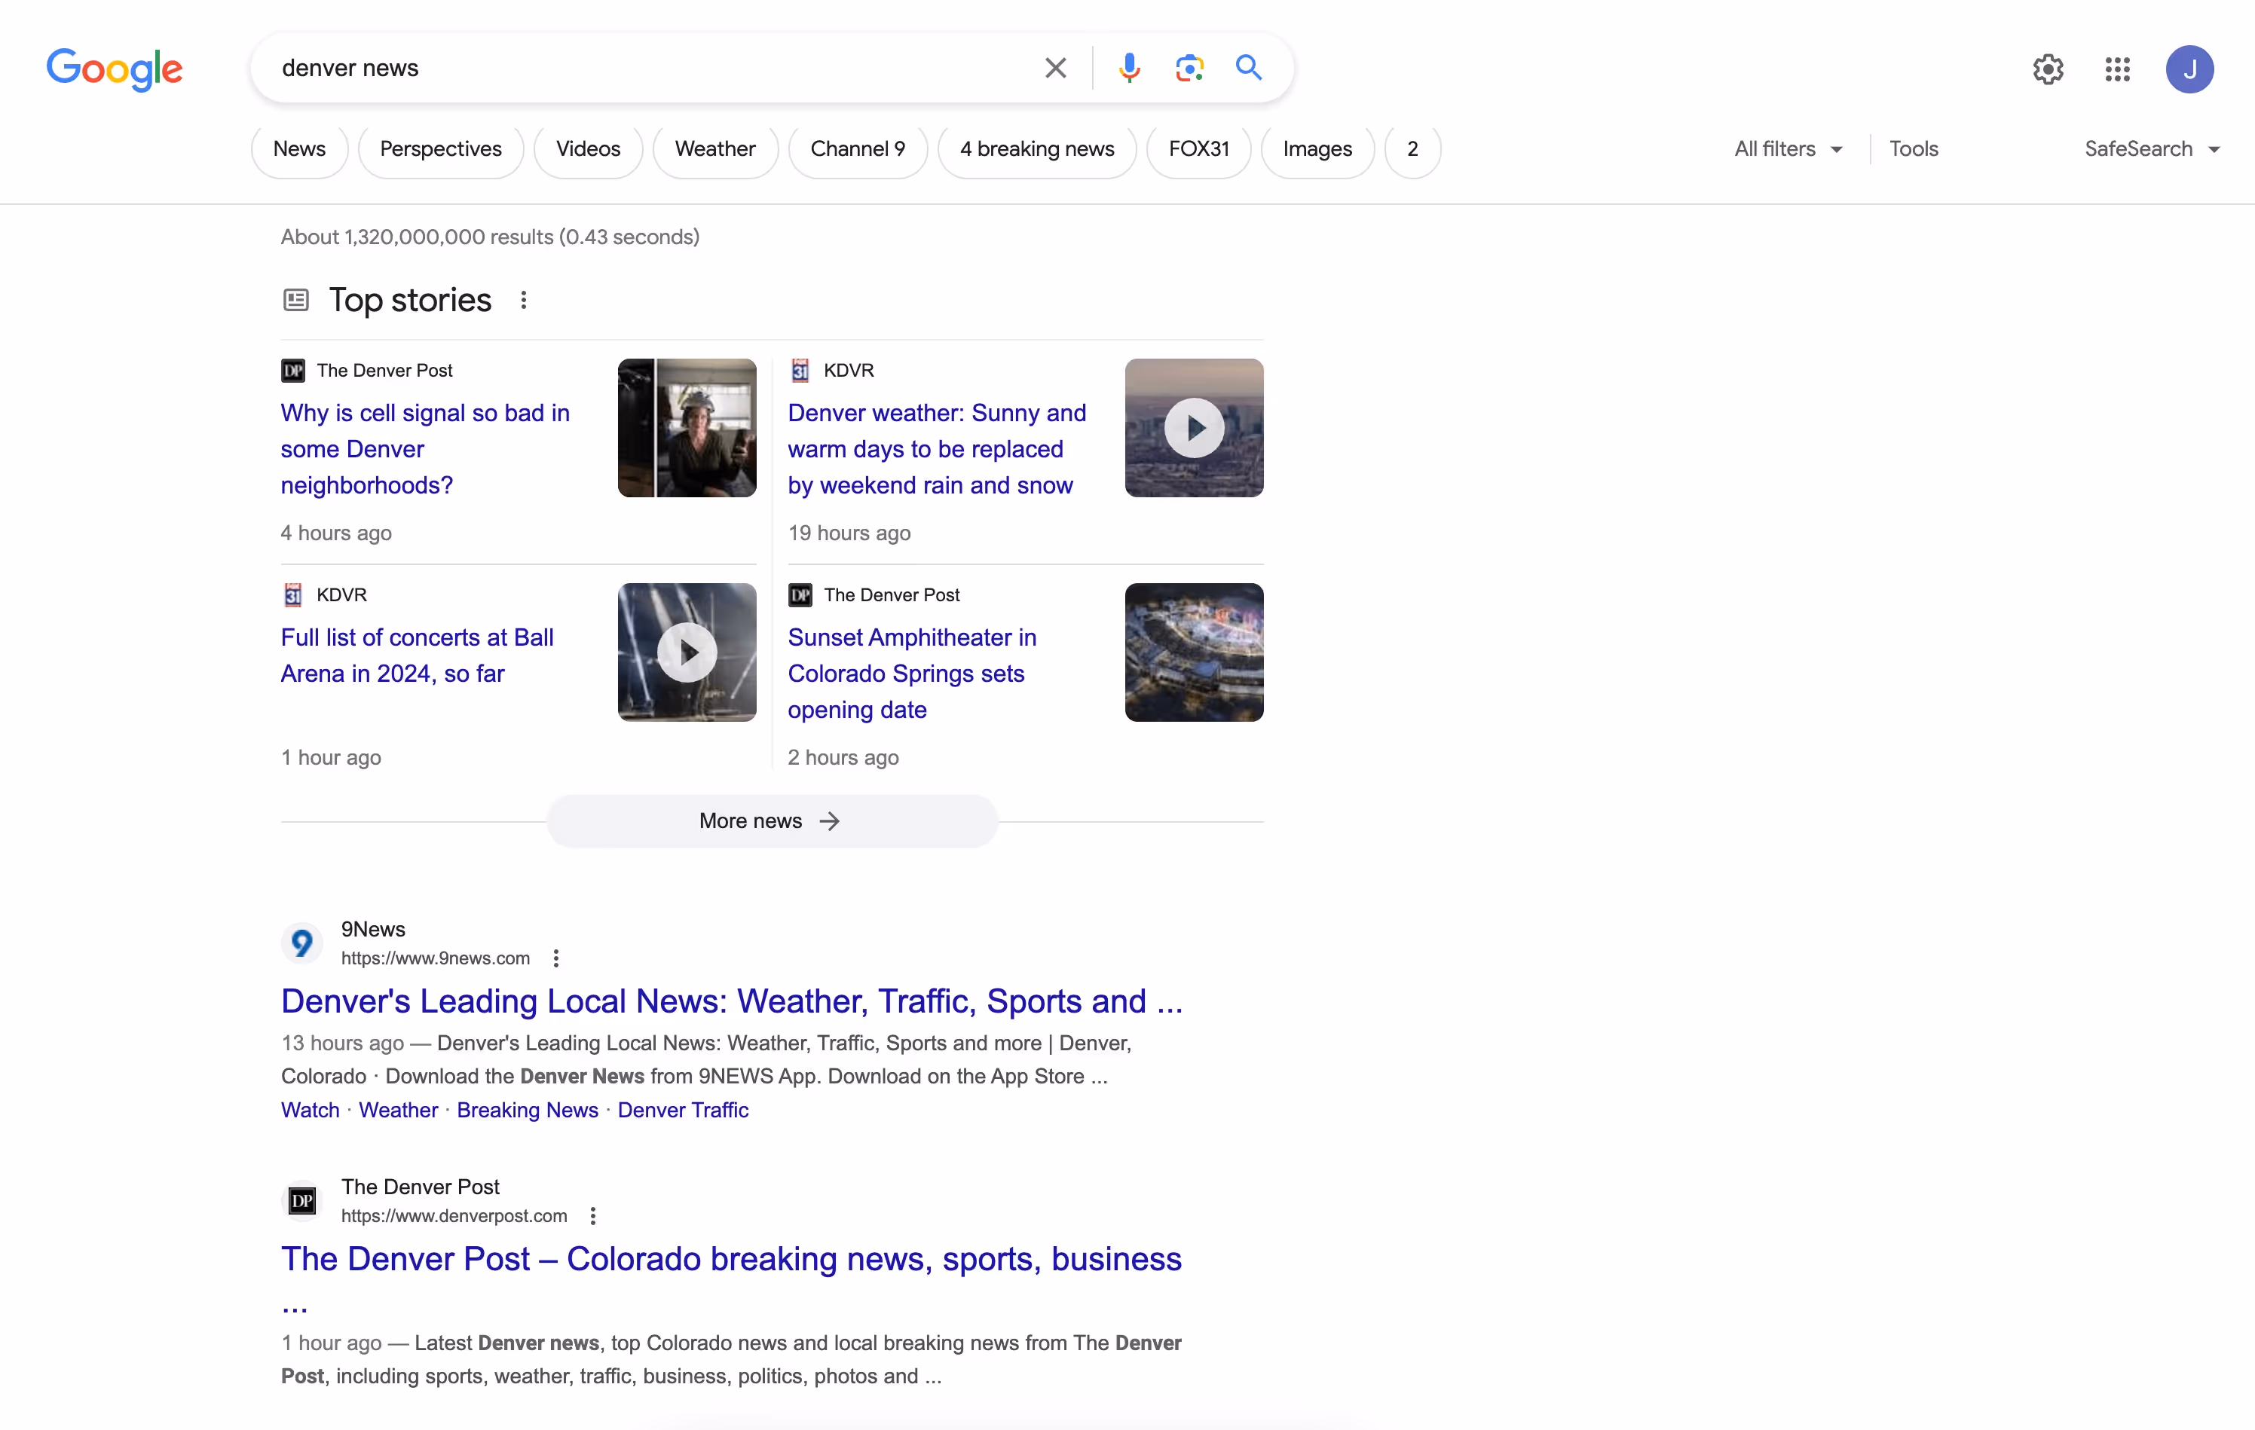This screenshot has width=2255, height=1430.
Task: Click the voice search microphone icon
Action: tap(1129, 67)
